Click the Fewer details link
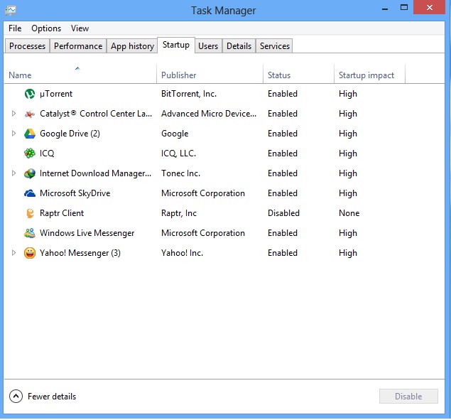 pyautogui.click(x=52, y=397)
